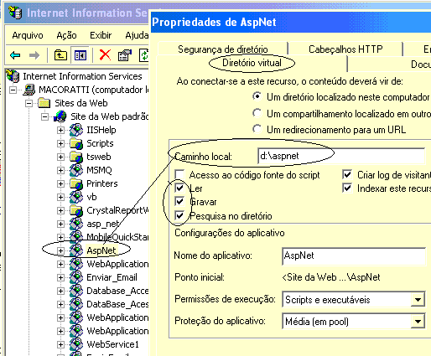The width and height of the screenshot is (431, 356).
Task: Collapse Site da Web padrão node
Action: point(44,116)
